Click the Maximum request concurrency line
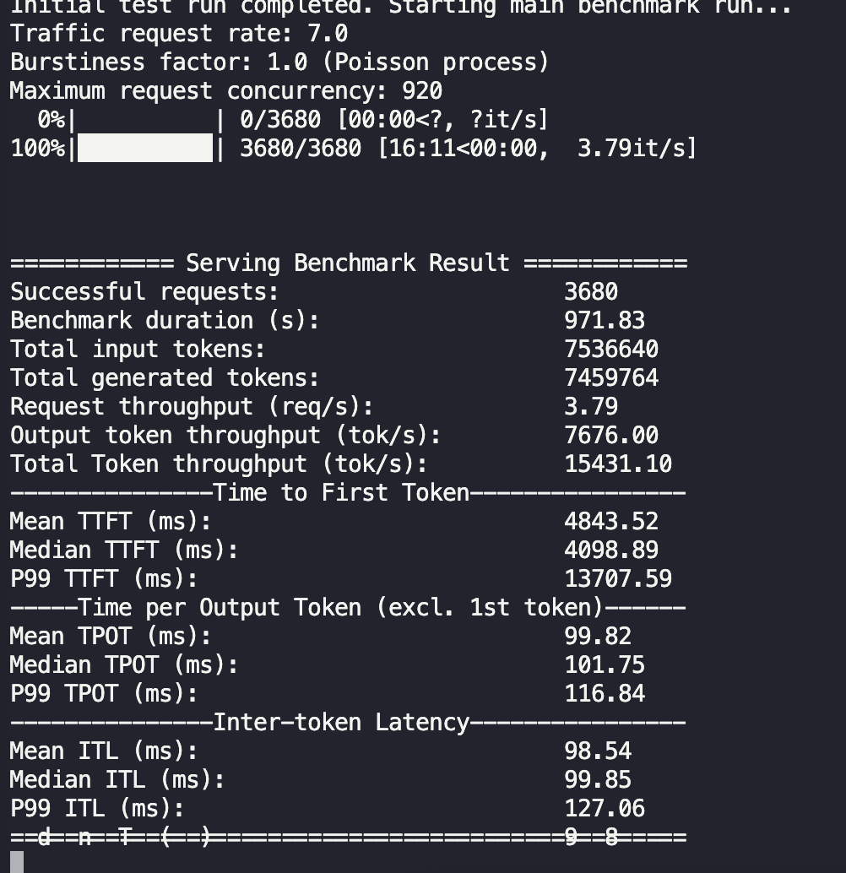Viewport: 846px width, 873px height. [226, 91]
